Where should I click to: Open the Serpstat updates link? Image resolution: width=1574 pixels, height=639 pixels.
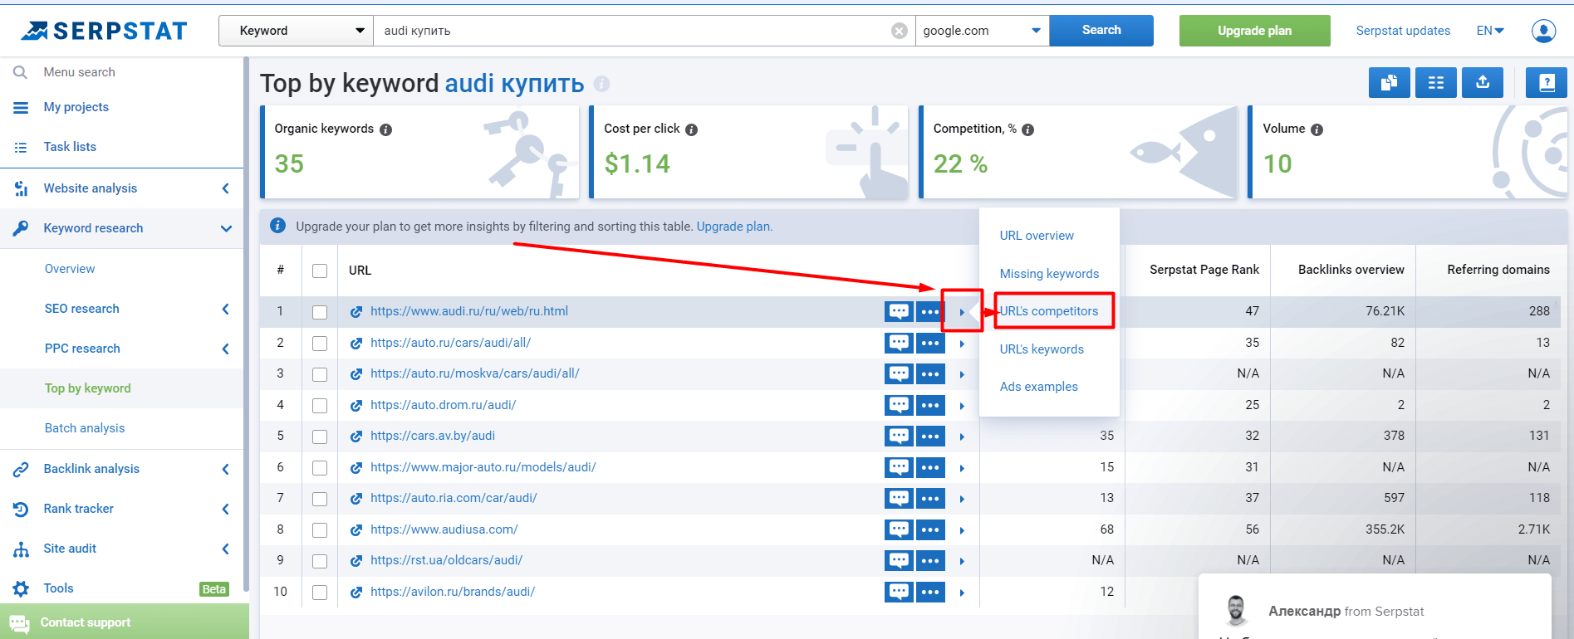pyautogui.click(x=1403, y=31)
